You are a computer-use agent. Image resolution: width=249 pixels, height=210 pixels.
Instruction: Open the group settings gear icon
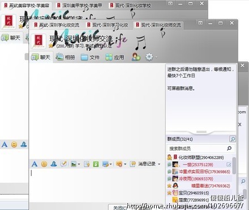[x=149, y=57]
